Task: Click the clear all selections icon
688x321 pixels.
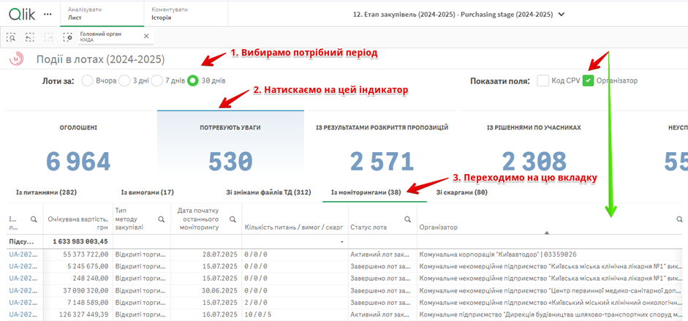Action: pos(67,37)
